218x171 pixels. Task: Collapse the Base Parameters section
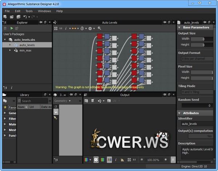[179, 27]
